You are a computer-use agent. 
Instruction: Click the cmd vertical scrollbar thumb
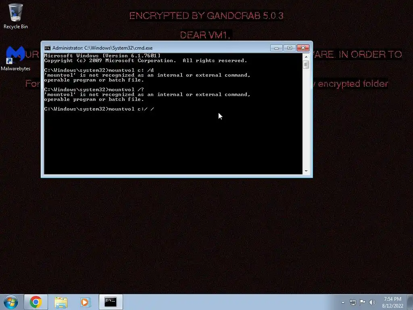coord(306,65)
